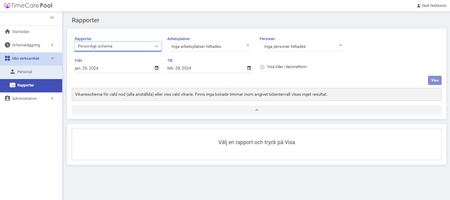Click the Administration badge icon
450x200 pixels.
click(7, 98)
